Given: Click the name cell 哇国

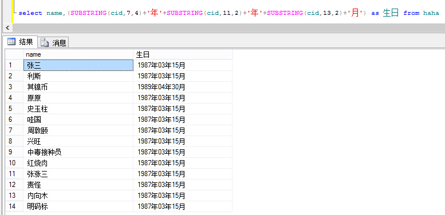Looking at the screenshot, I should [x=78, y=120].
